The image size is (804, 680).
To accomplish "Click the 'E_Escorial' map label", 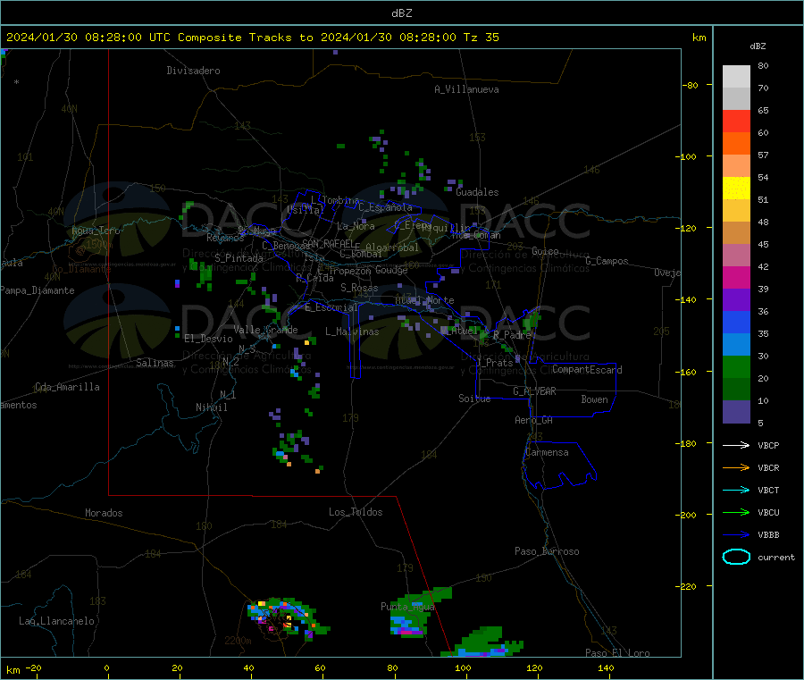I will coord(331,307).
